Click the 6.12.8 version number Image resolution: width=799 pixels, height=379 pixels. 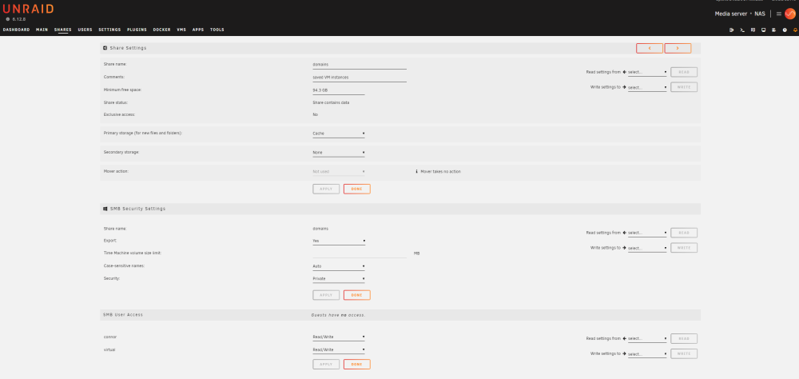19,19
